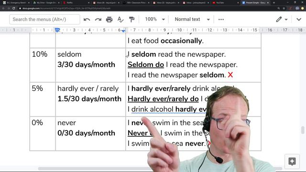The image size is (306, 172).
Task: Click the underlined Hardly ever/rarely do text
Action: tap(163, 99)
